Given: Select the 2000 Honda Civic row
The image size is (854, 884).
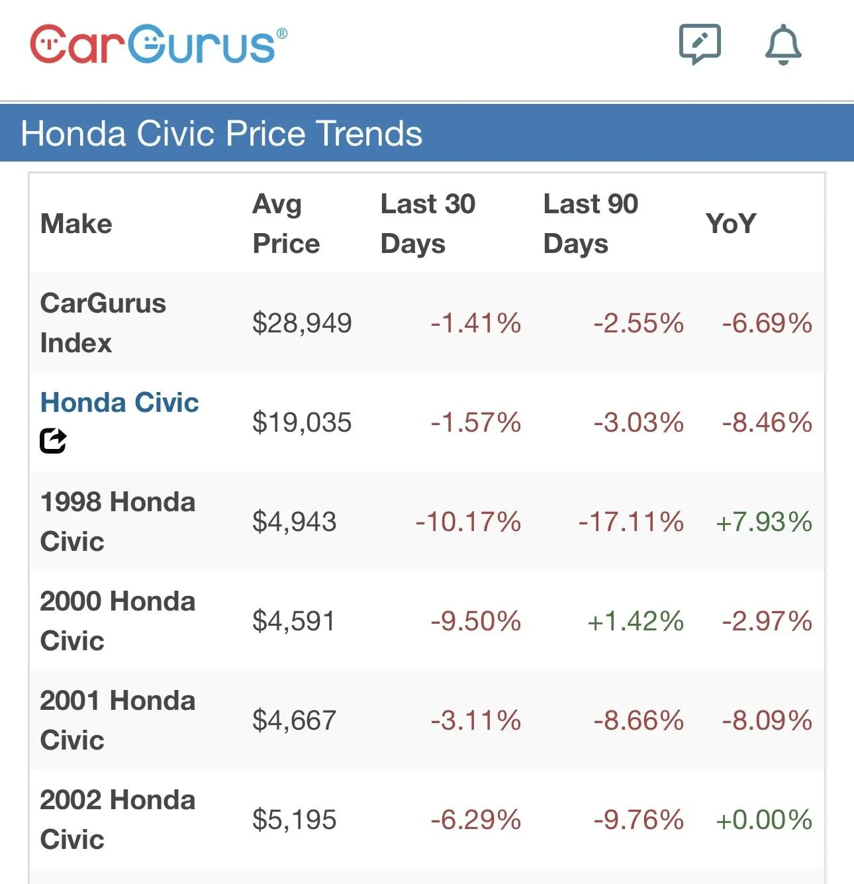Looking at the screenshot, I should pyautogui.click(x=117, y=621).
